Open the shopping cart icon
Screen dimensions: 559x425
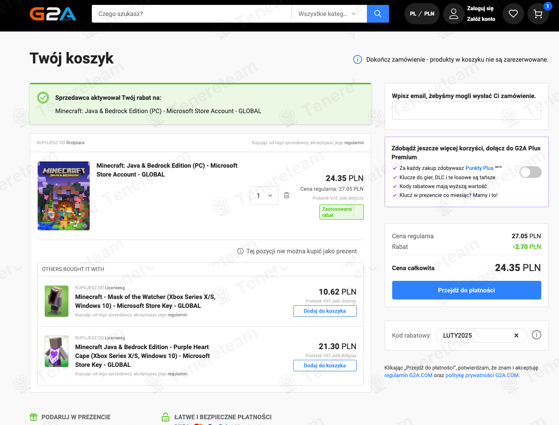pos(538,14)
